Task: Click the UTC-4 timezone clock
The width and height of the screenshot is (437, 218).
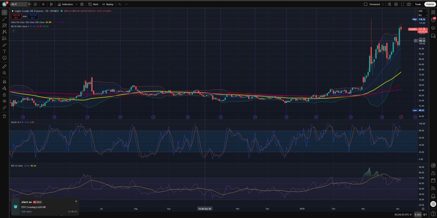Action: [403, 215]
